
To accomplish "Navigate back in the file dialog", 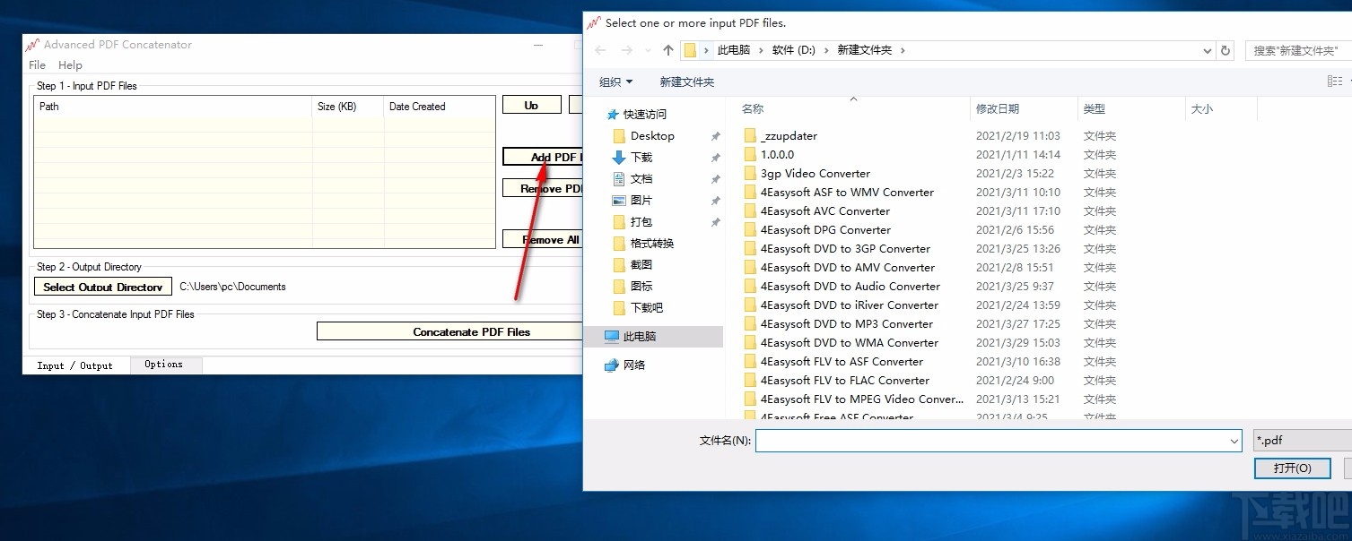I will coord(599,50).
